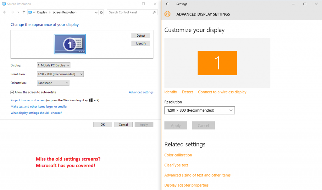Viewport: 322px width, 190px height.
Task: Click Project to a second screen link
Action: pyautogui.click(x=28, y=100)
